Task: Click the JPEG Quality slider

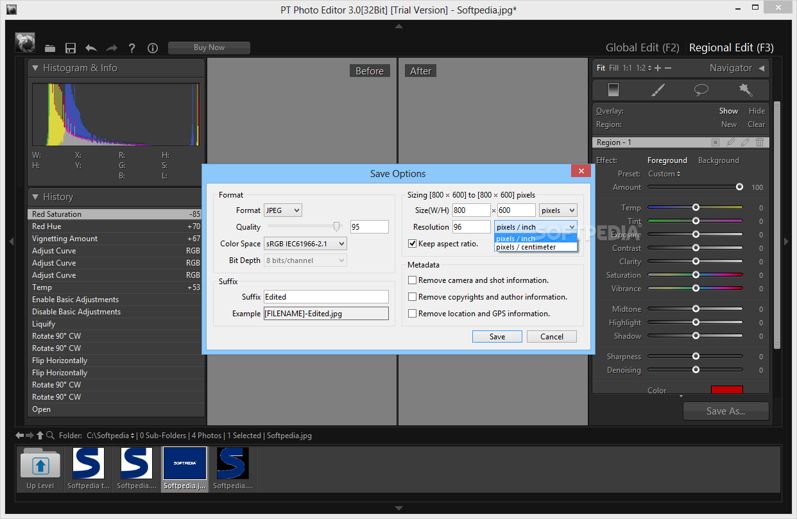Action: pos(305,226)
